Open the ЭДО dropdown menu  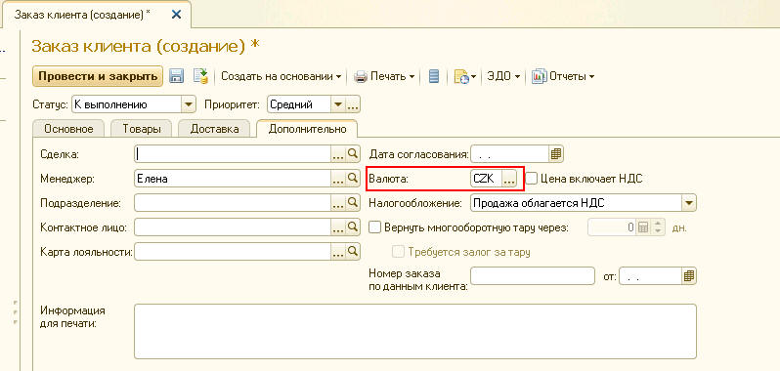(503, 76)
